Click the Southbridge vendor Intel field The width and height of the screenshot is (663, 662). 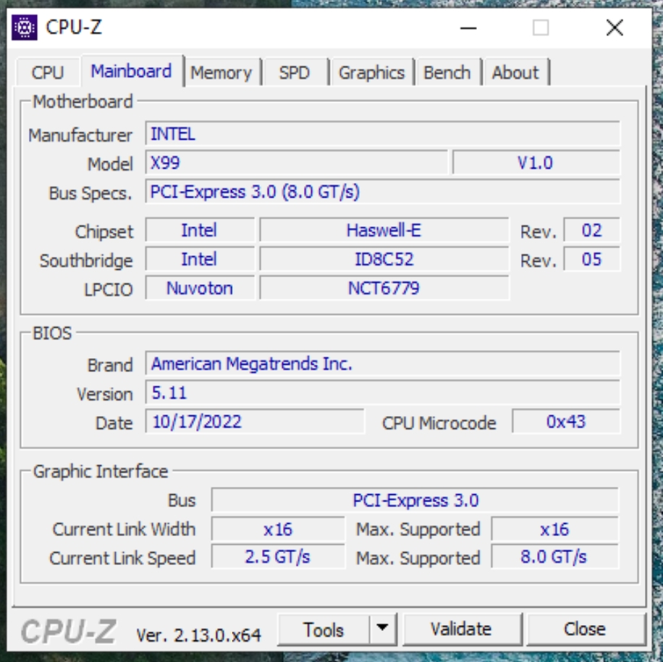[x=200, y=259]
